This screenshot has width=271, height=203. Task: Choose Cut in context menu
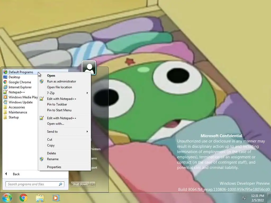pyautogui.click(x=65, y=140)
